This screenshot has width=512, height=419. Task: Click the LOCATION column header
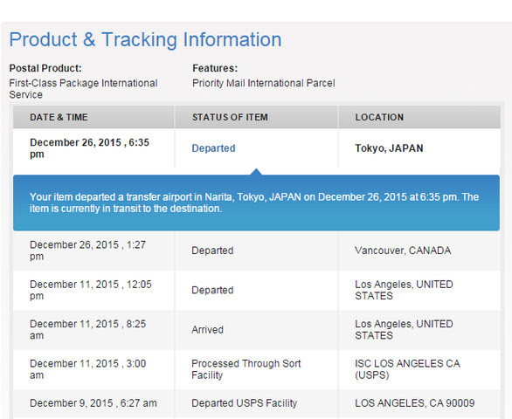point(379,117)
